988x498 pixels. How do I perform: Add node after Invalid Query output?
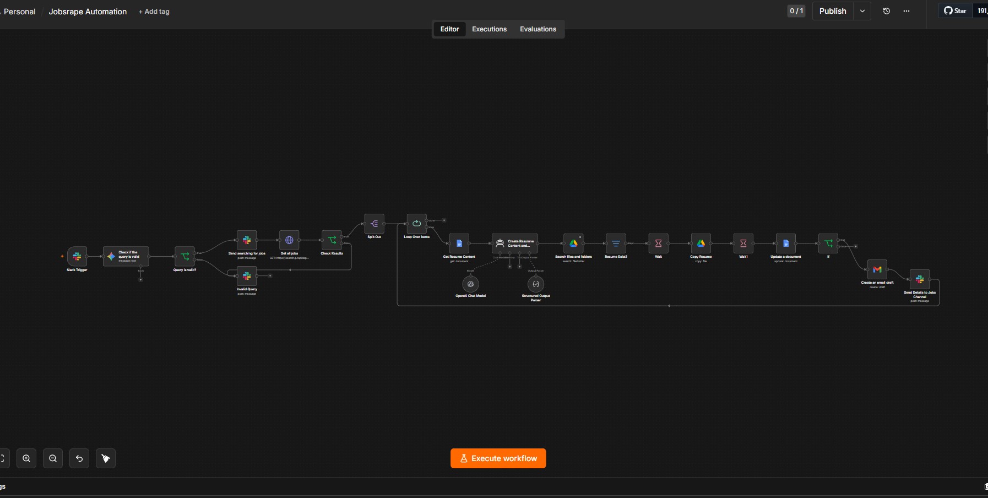[x=270, y=276]
